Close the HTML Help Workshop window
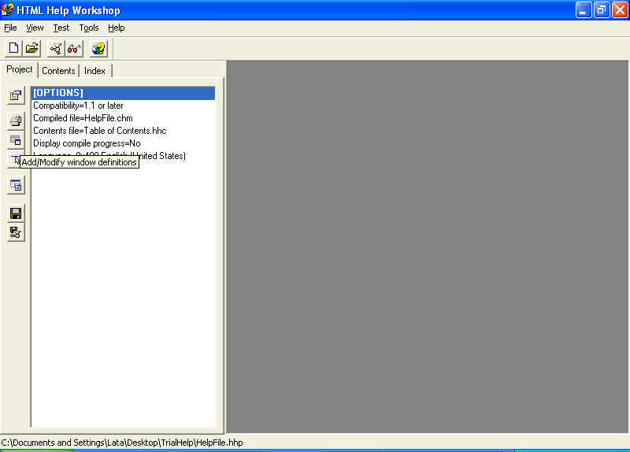 [x=620, y=10]
